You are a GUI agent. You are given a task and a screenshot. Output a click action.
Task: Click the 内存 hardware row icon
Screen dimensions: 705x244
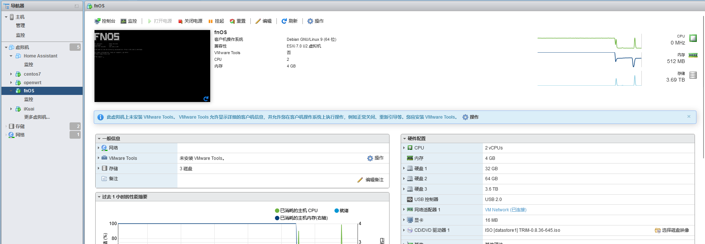click(410, 158)
